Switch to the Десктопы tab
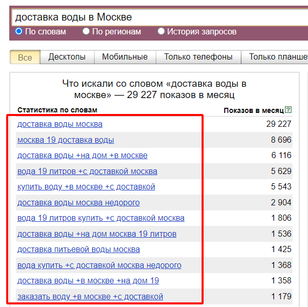 coord(67,57)
